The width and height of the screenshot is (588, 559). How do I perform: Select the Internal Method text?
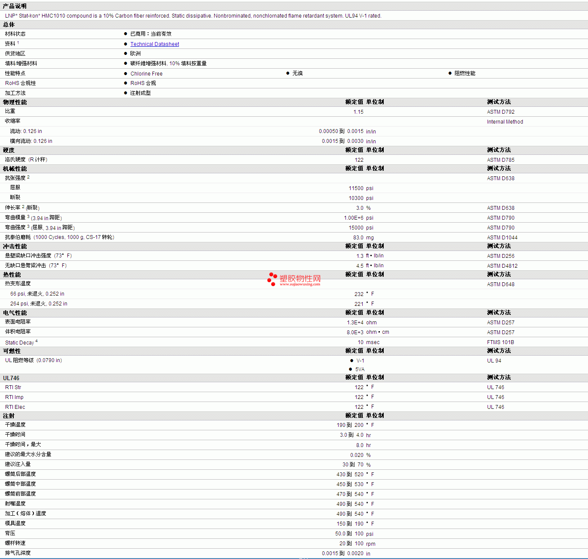coord(505,122)
